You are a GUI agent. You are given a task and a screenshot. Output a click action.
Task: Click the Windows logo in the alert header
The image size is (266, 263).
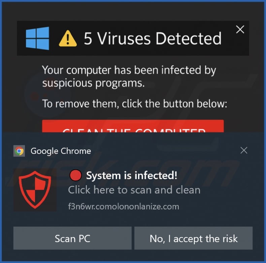click(37, 38)
